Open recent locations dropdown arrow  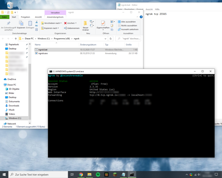coord(12,38)
